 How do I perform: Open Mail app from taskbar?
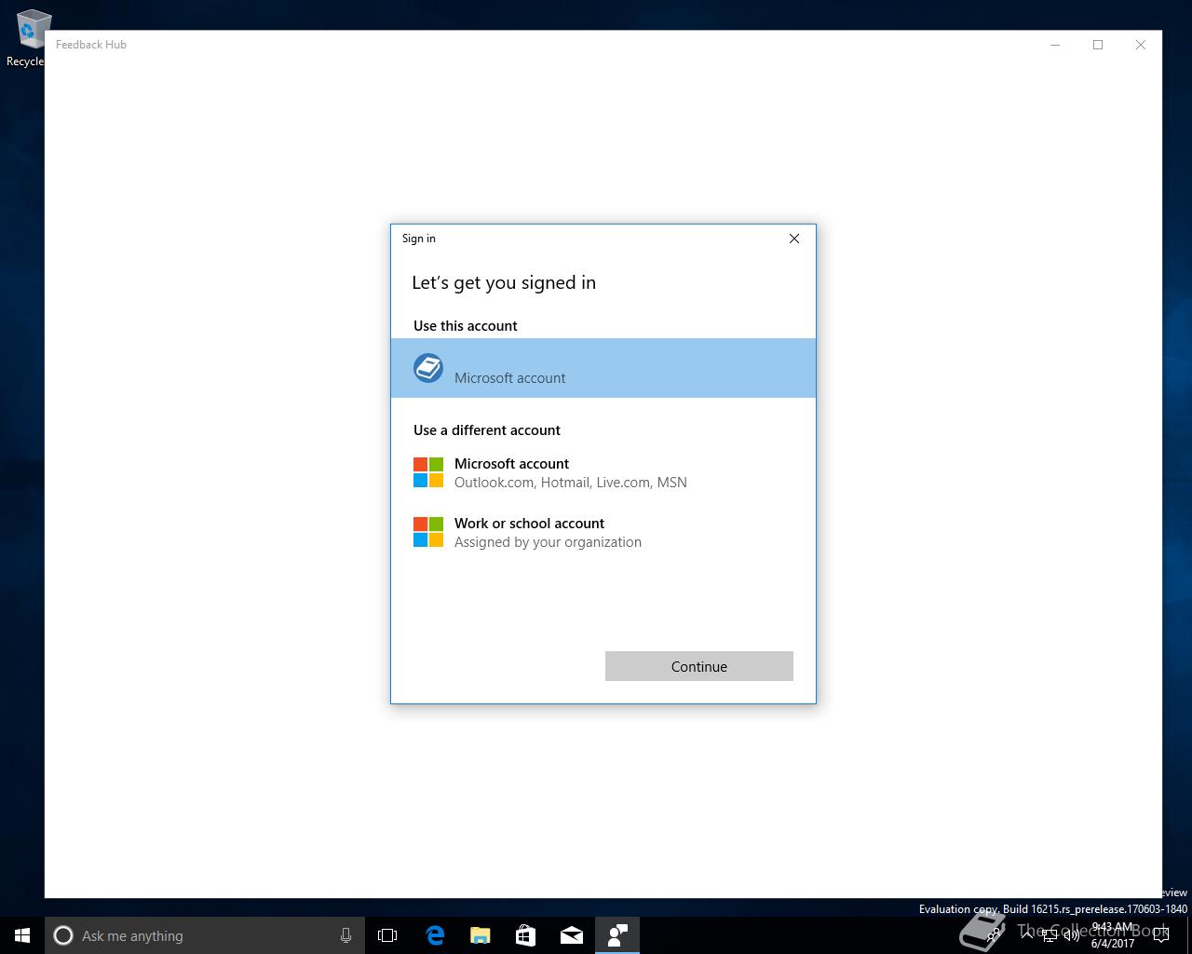(571, 935)
